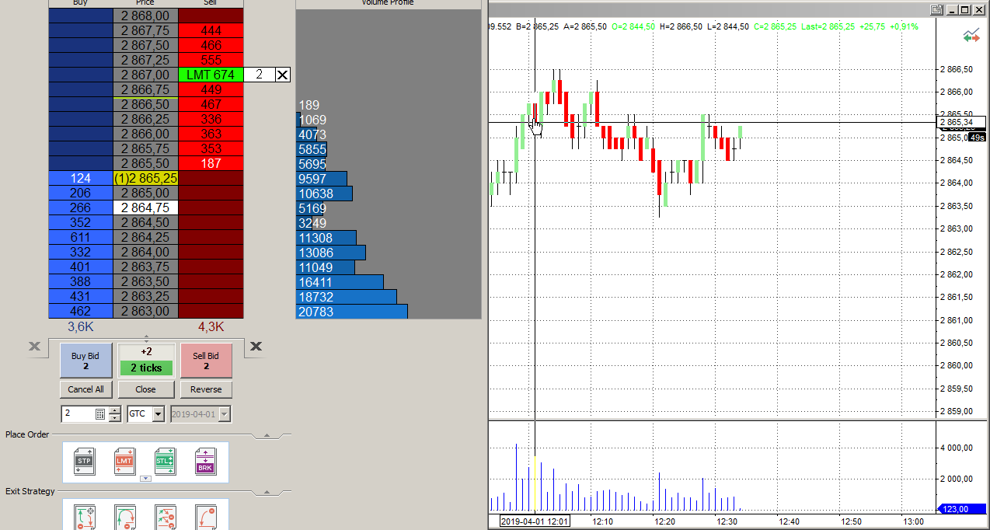
Task: Choose the first exit strategy icon with crosshair
Action: click(x=84, y=517)
